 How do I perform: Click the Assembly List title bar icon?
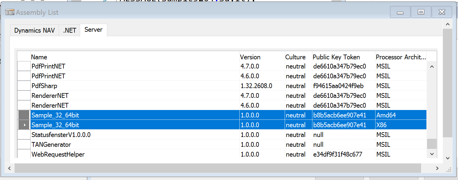pyautogui.click(x=10, y=12)
